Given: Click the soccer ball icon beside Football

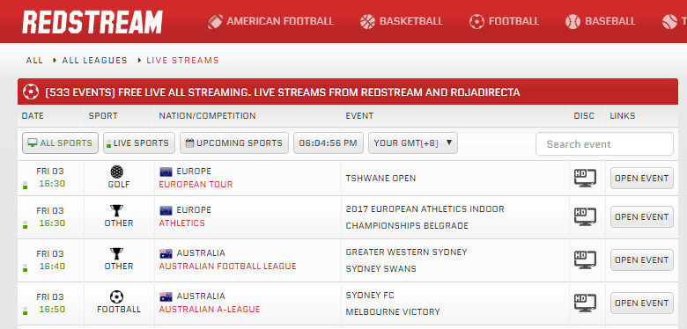Looking at the screenshot, I should [476, 21].
